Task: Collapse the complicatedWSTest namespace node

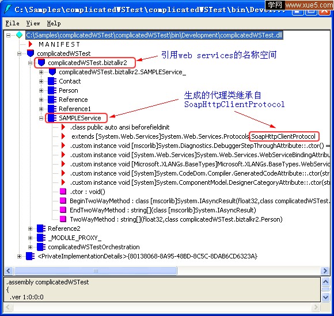Action: point(19,54)
